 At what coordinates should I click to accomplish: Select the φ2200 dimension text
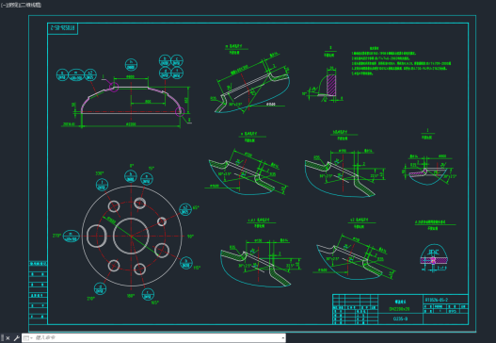tap(131, 124)
